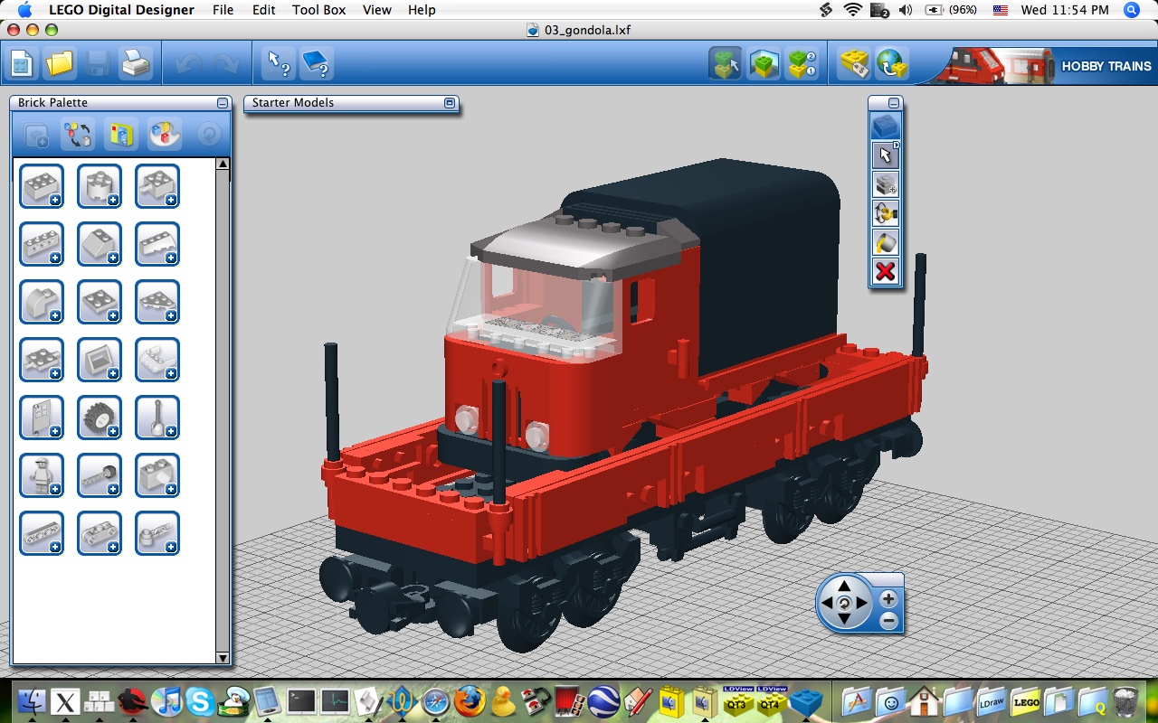Select the red X Delete tool

pos(886,271)
